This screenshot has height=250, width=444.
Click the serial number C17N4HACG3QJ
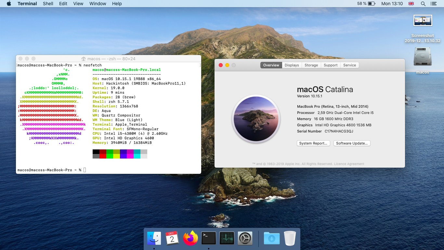click(339, 131)
